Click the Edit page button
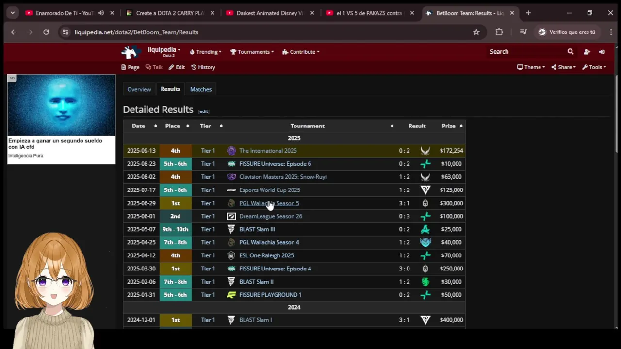 [x=177, y=67]
